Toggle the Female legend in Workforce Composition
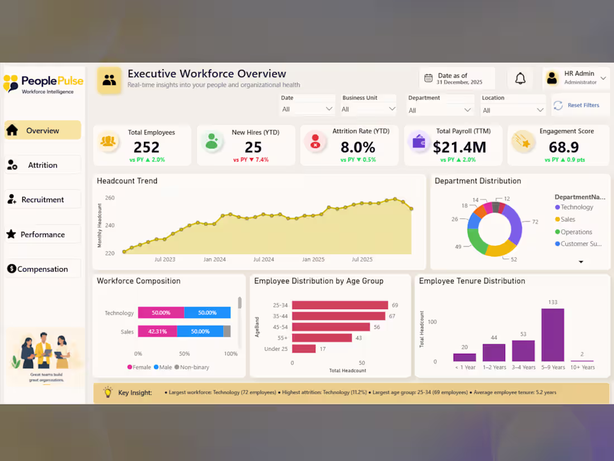614x461 pixels. [x=139, y=367]
